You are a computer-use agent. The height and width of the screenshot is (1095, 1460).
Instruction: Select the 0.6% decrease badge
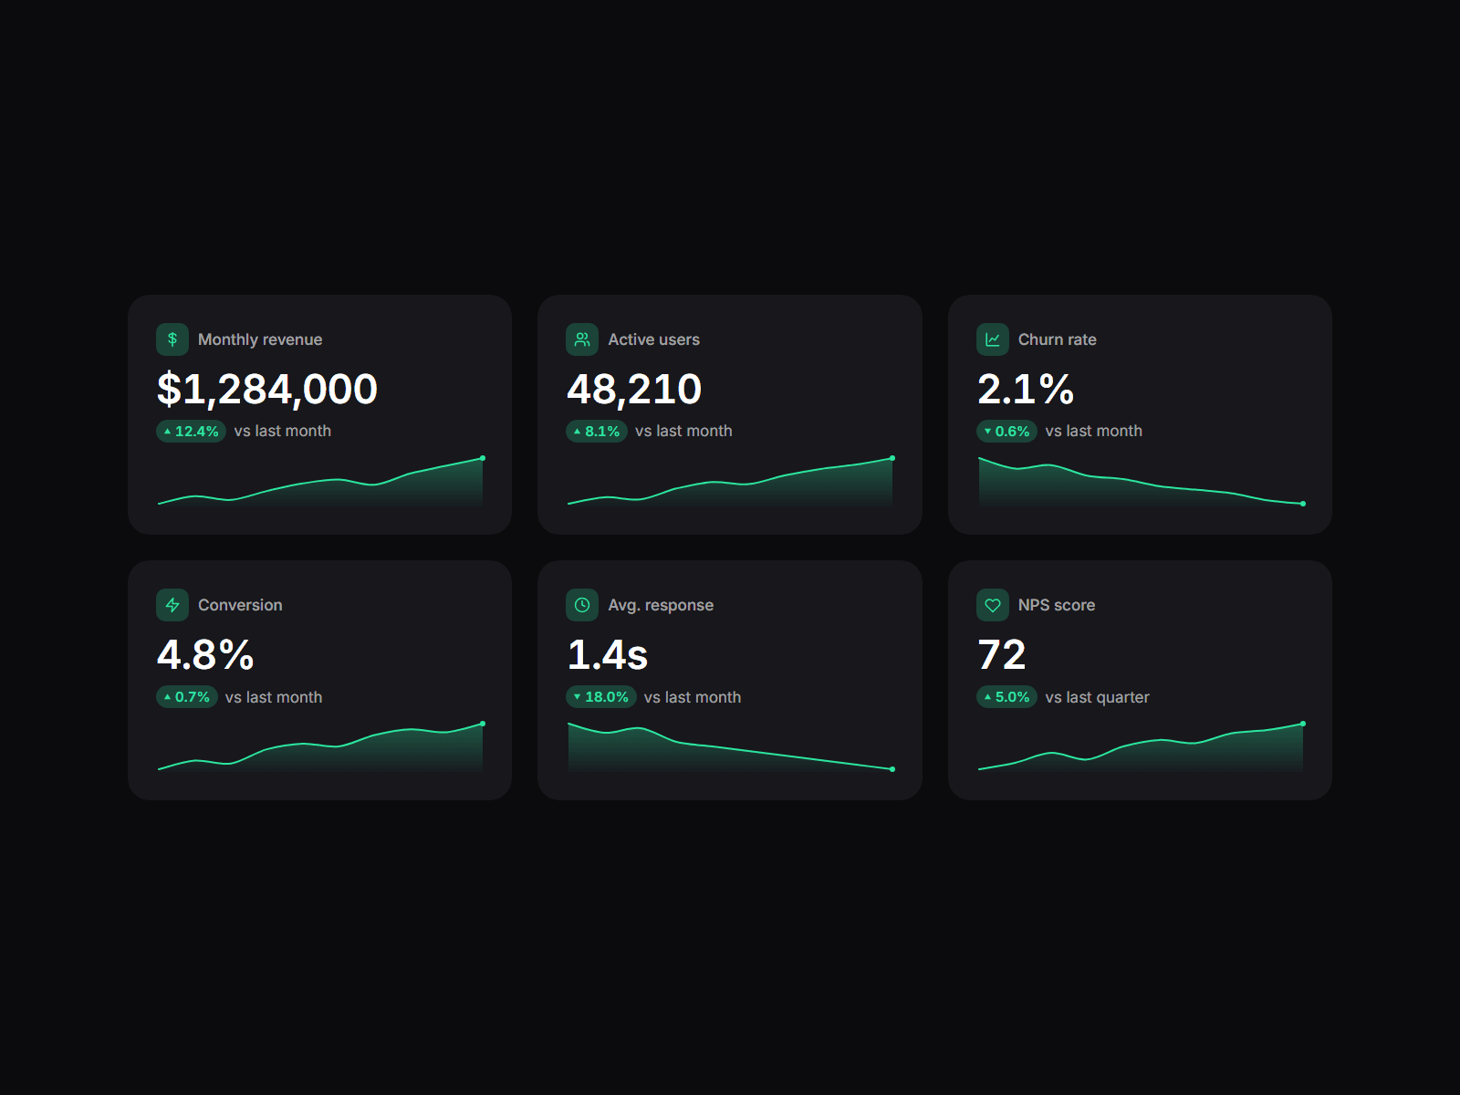[1006, 431]
